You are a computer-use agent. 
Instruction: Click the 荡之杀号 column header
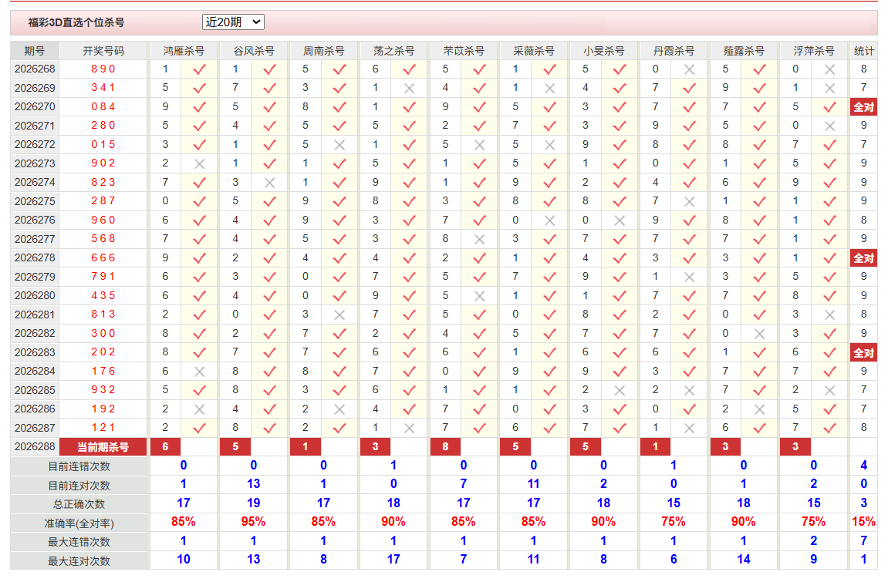[393, 51]
